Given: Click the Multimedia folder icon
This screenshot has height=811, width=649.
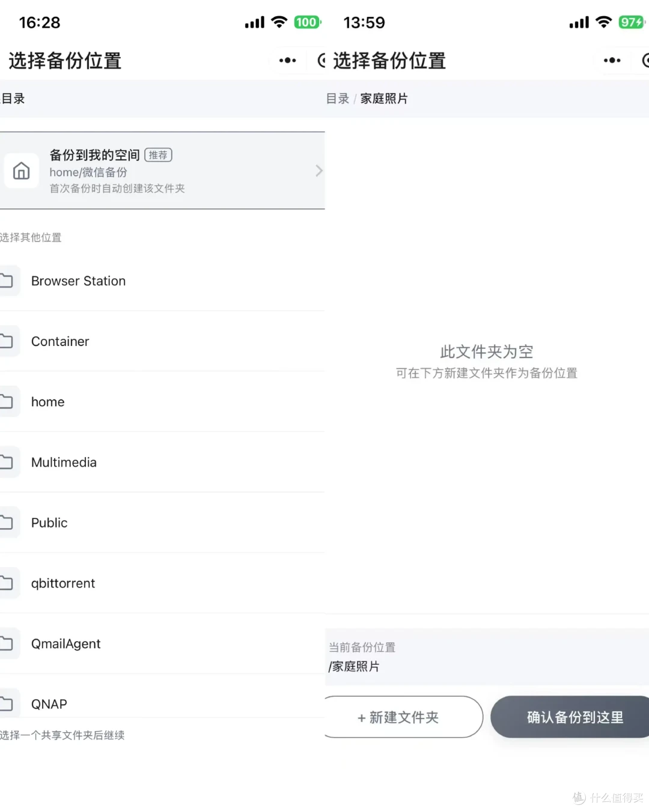Looking at the screenshot, I should [6, 462].
